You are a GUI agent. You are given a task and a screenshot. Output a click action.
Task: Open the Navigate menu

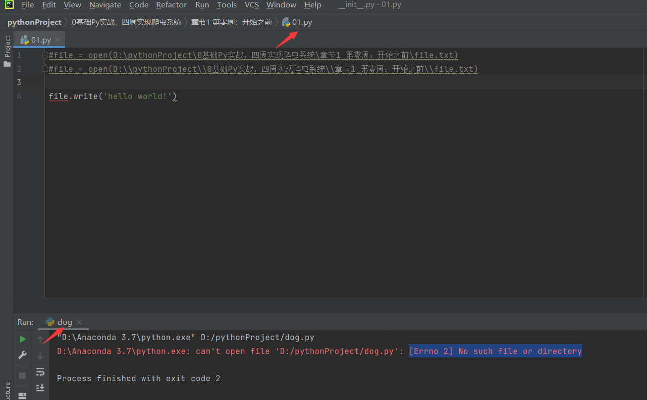pyautogui.click(x=105, y=5)
